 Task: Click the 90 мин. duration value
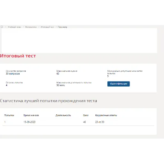coord(61,85)
